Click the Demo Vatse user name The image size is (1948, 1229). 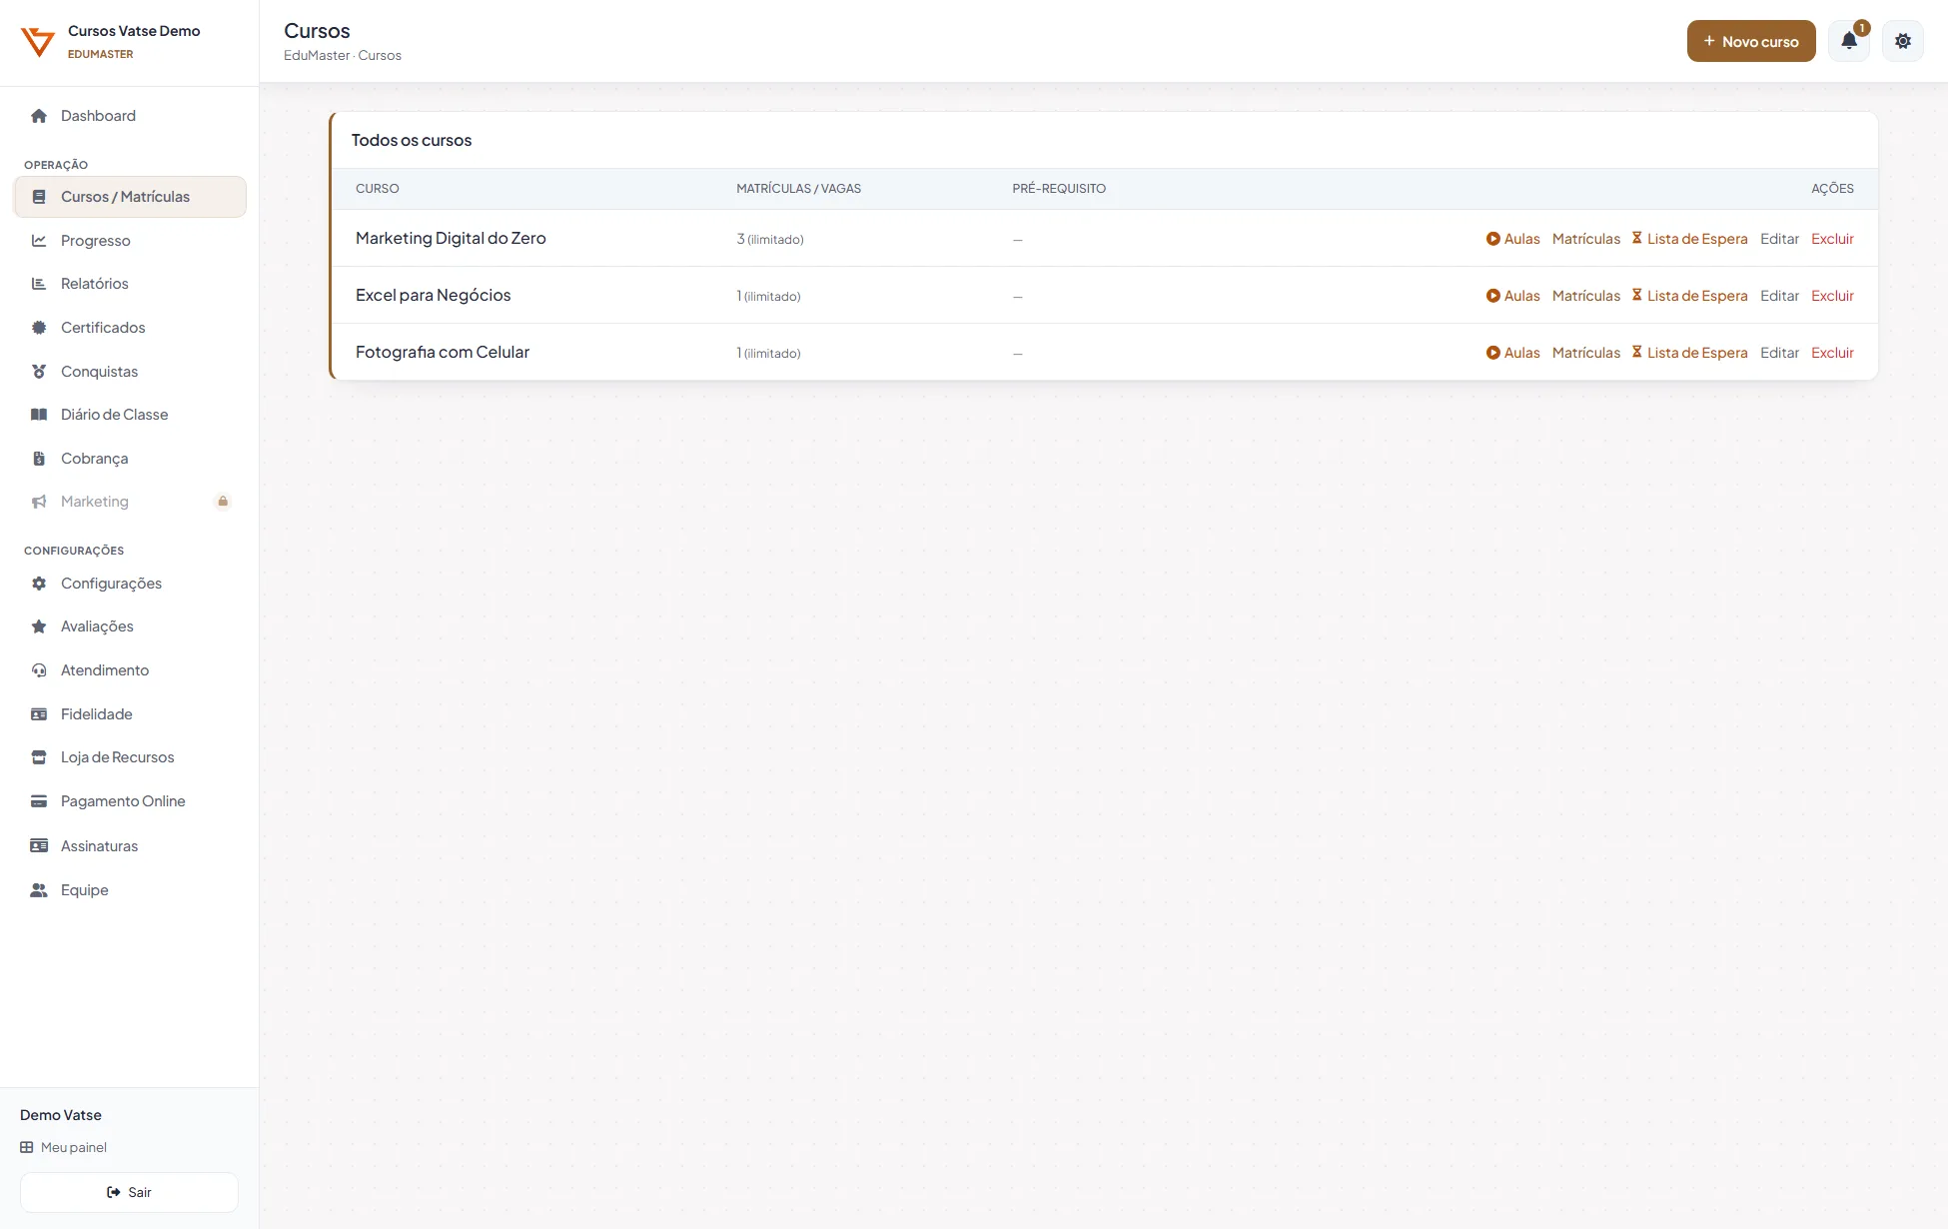pyautogui.click(x=61, y=1115)
